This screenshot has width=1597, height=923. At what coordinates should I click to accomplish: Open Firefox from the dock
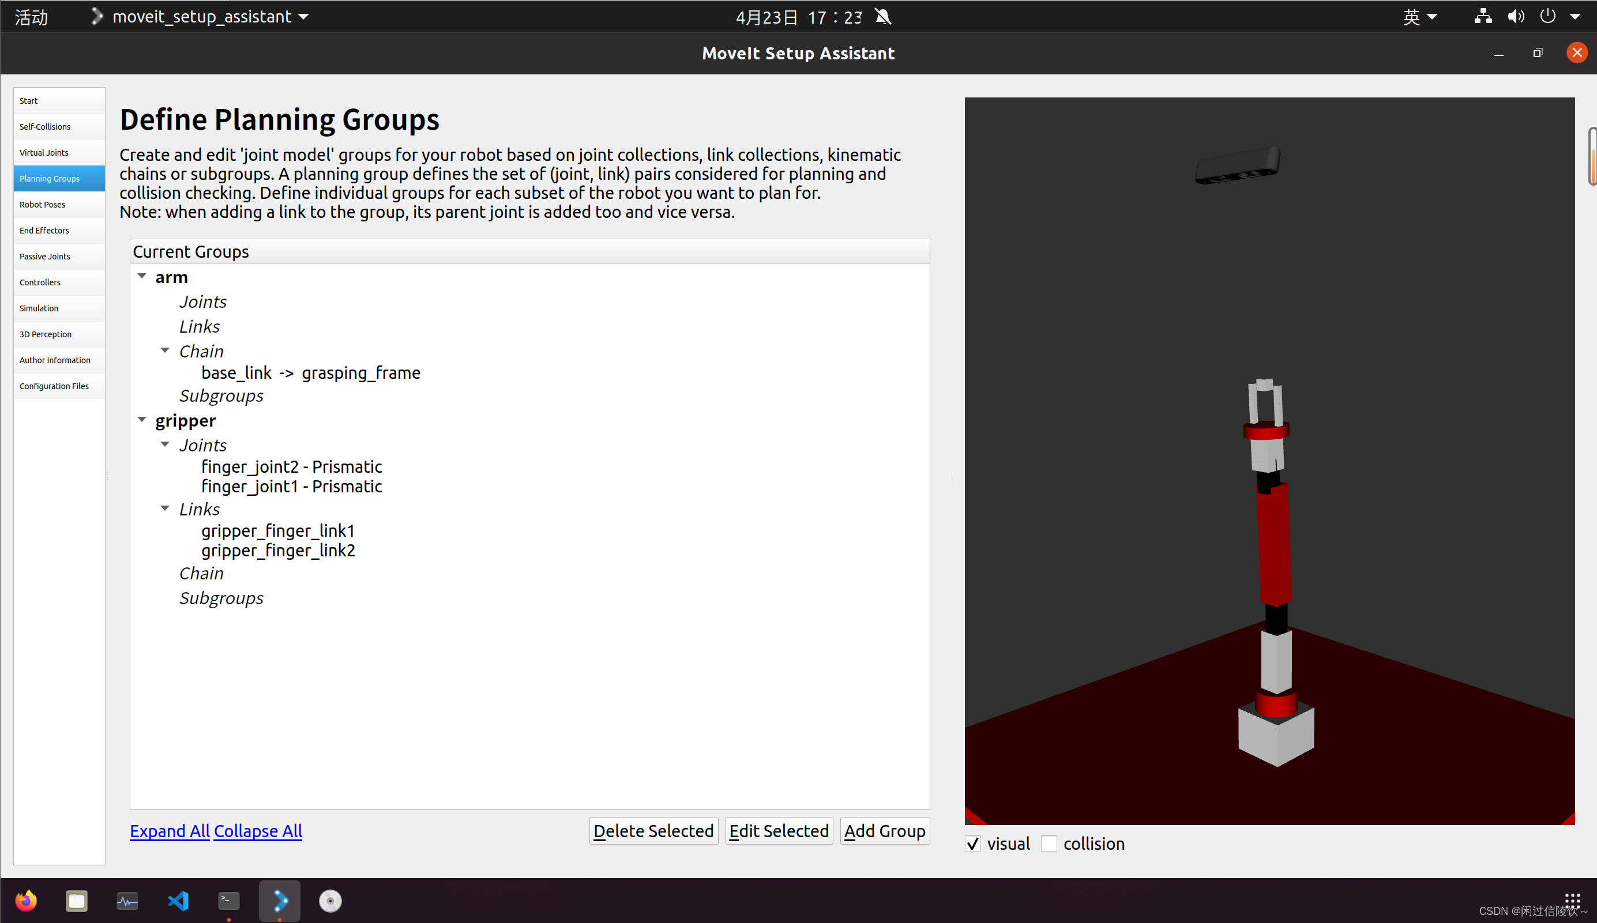point(26,900)
